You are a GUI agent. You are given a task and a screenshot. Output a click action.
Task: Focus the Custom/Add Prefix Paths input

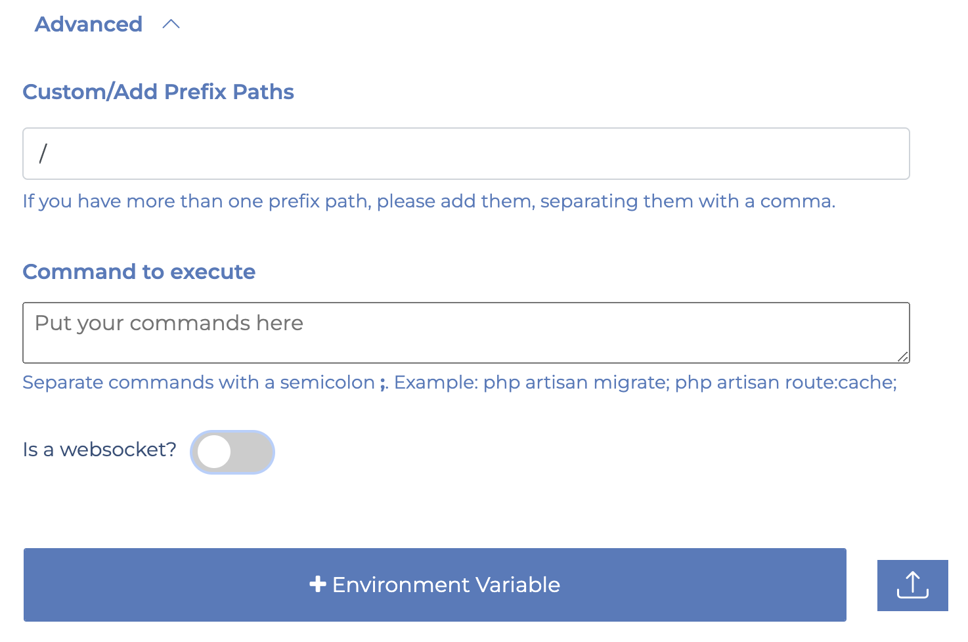[466, 154]
